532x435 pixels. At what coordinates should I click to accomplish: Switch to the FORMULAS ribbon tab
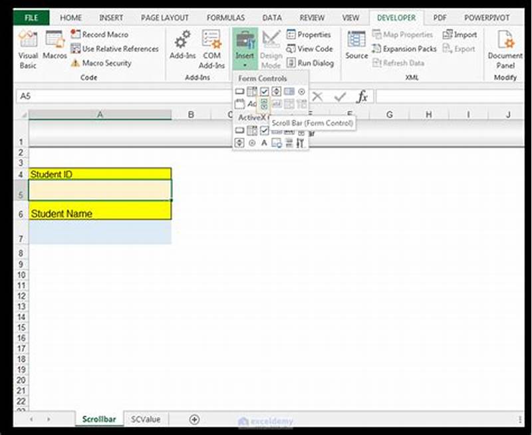225,18
